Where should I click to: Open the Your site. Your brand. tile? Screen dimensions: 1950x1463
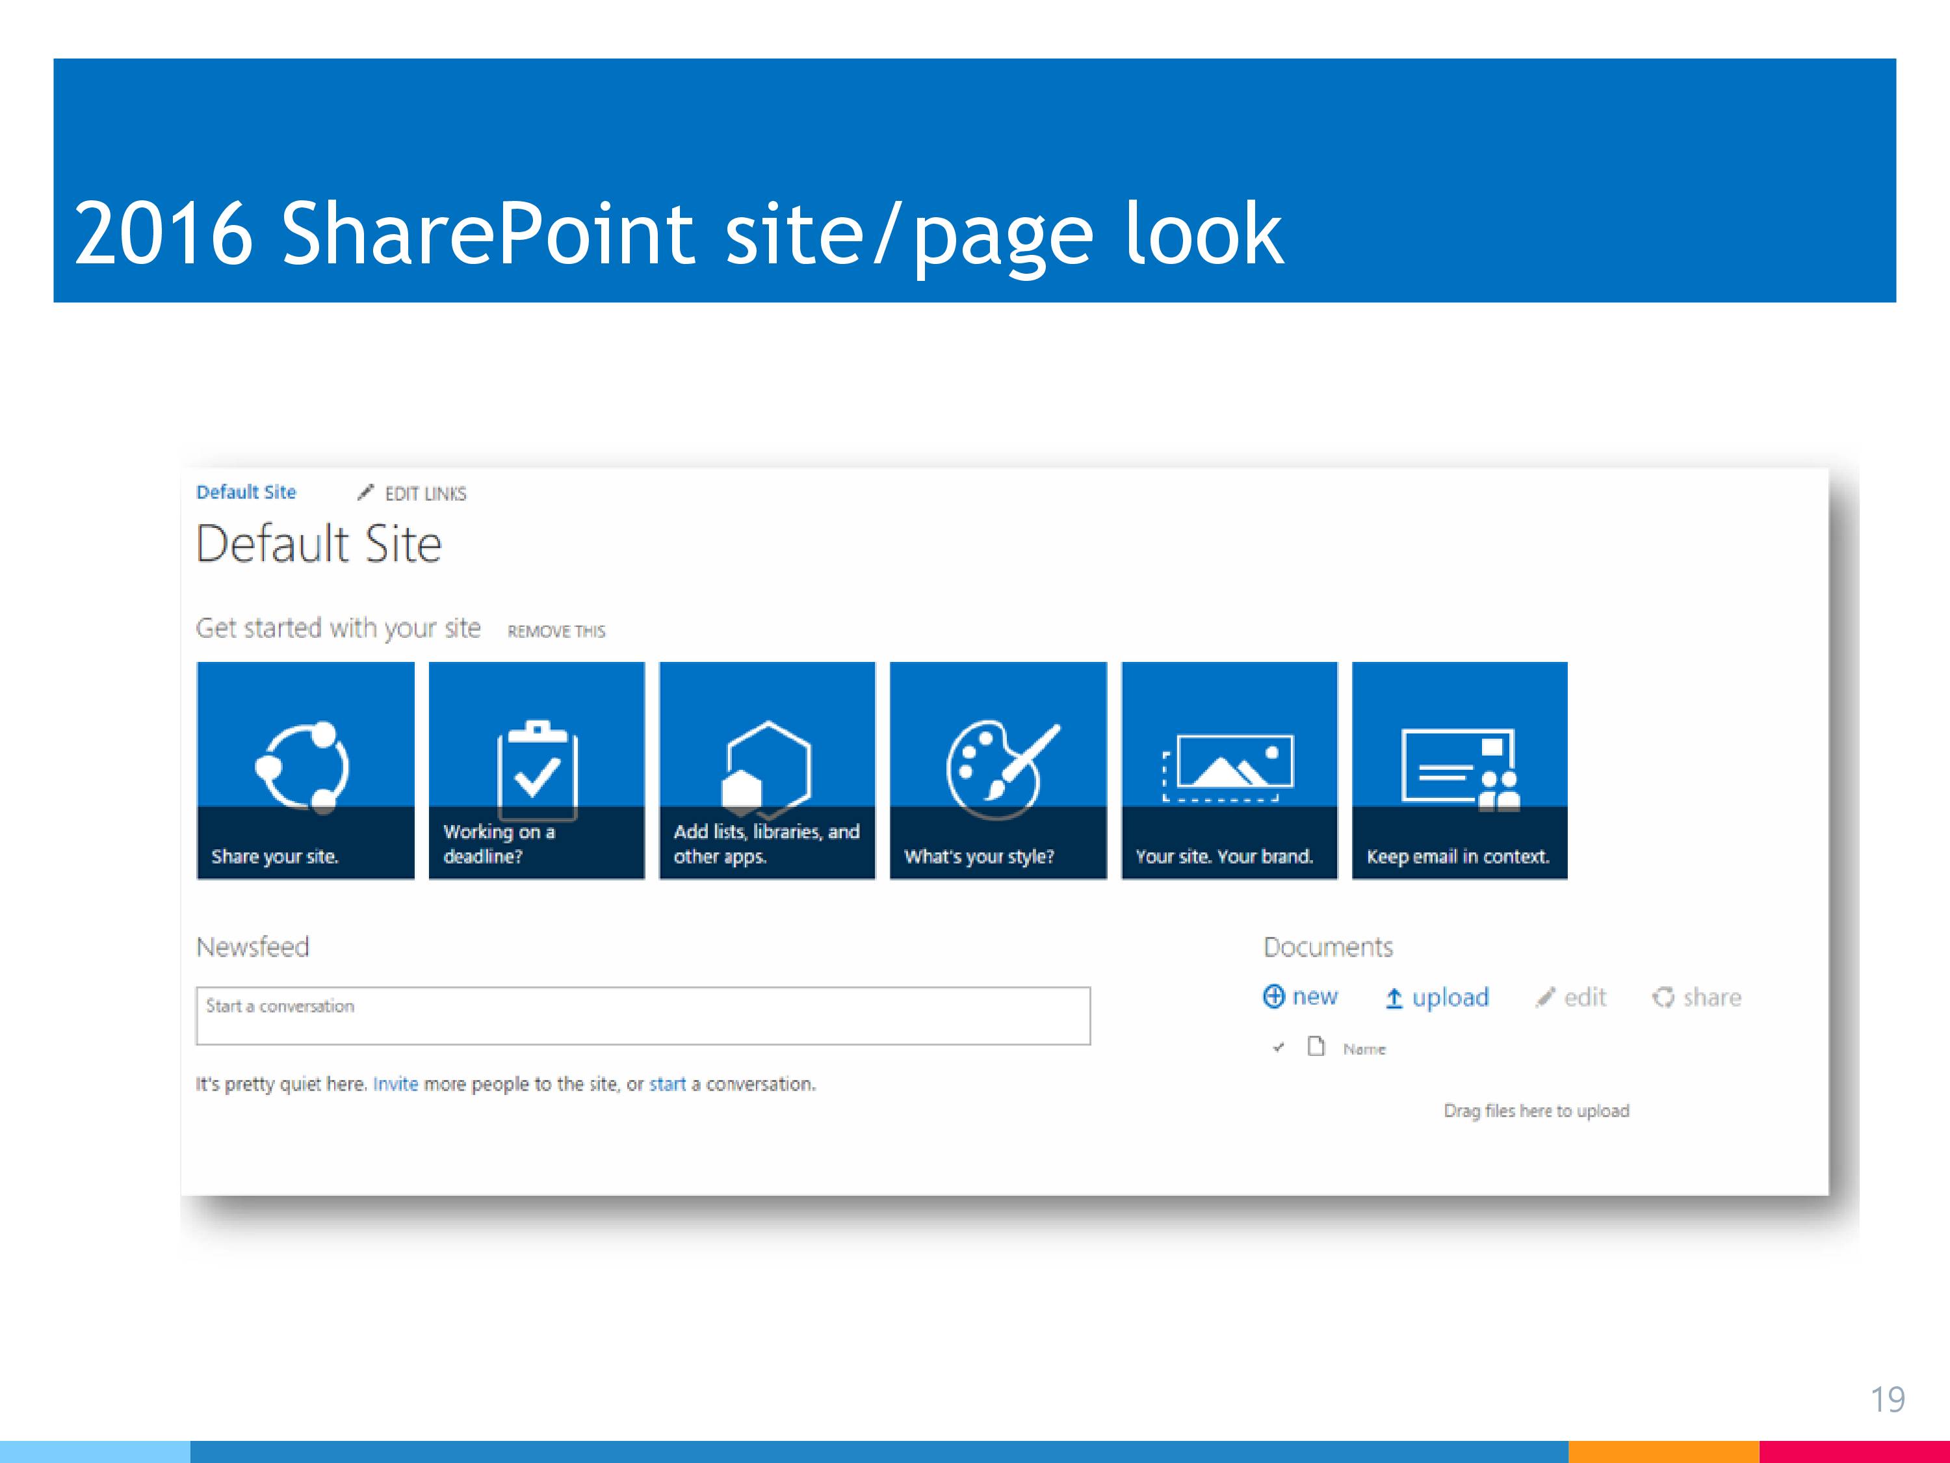1229,770
